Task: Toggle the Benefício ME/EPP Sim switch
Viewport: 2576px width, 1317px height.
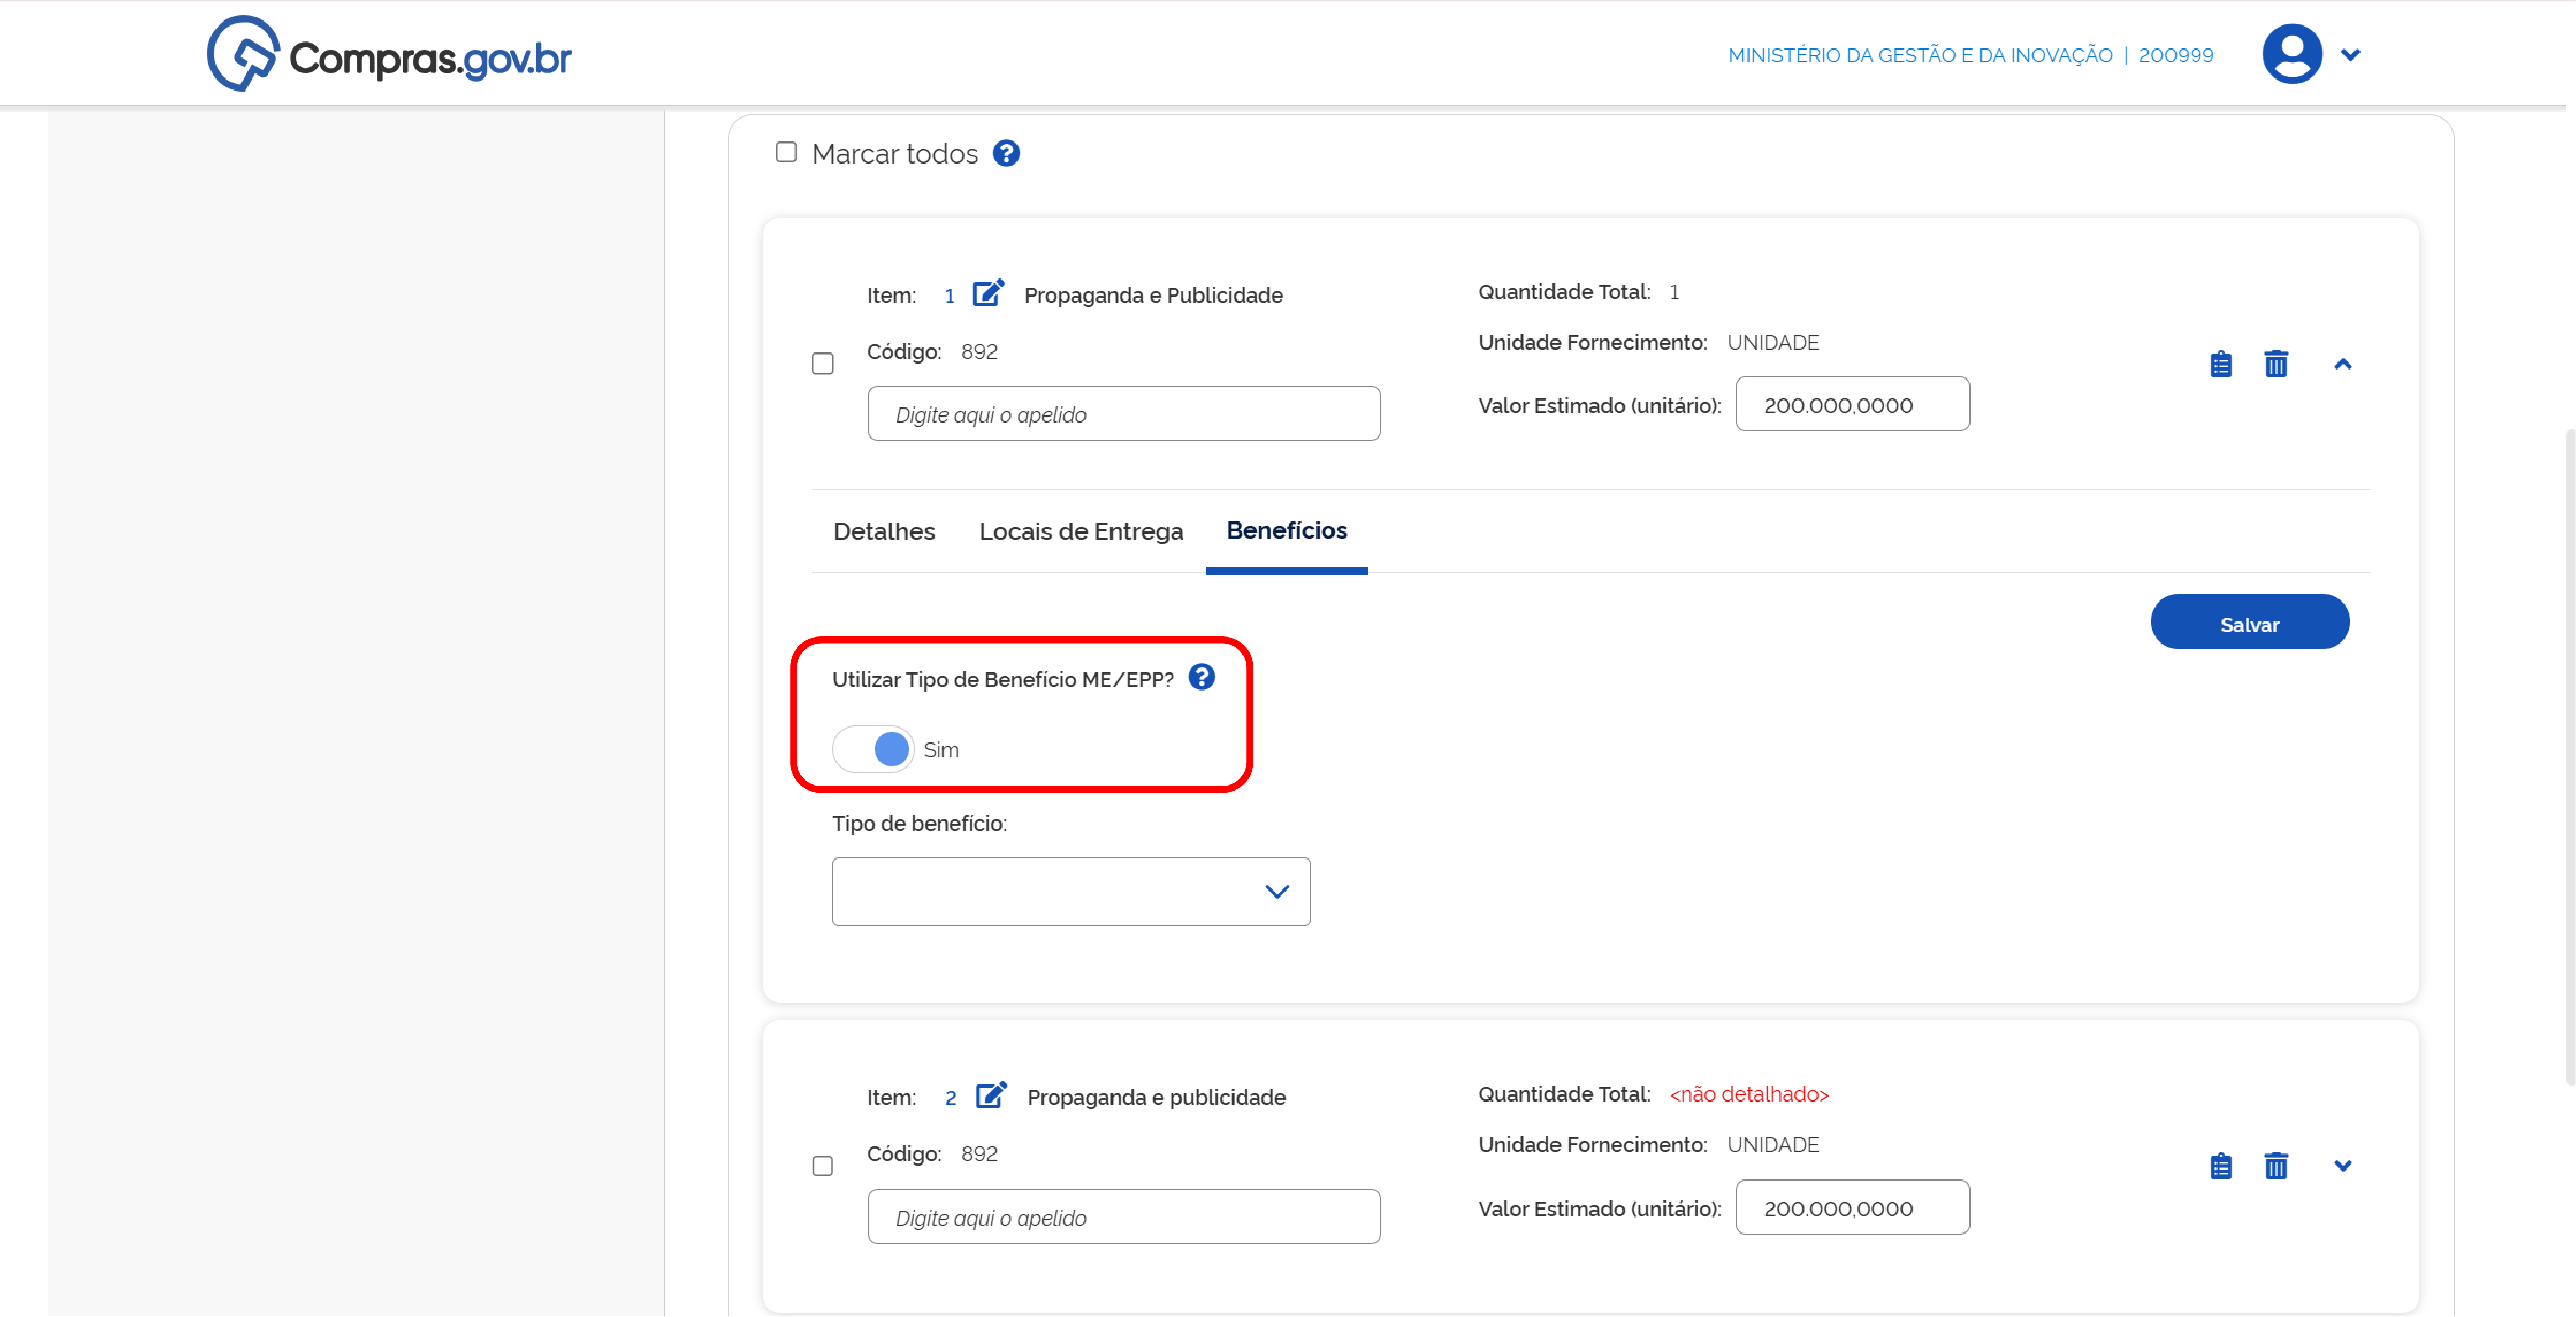Action: coord(873,748)
